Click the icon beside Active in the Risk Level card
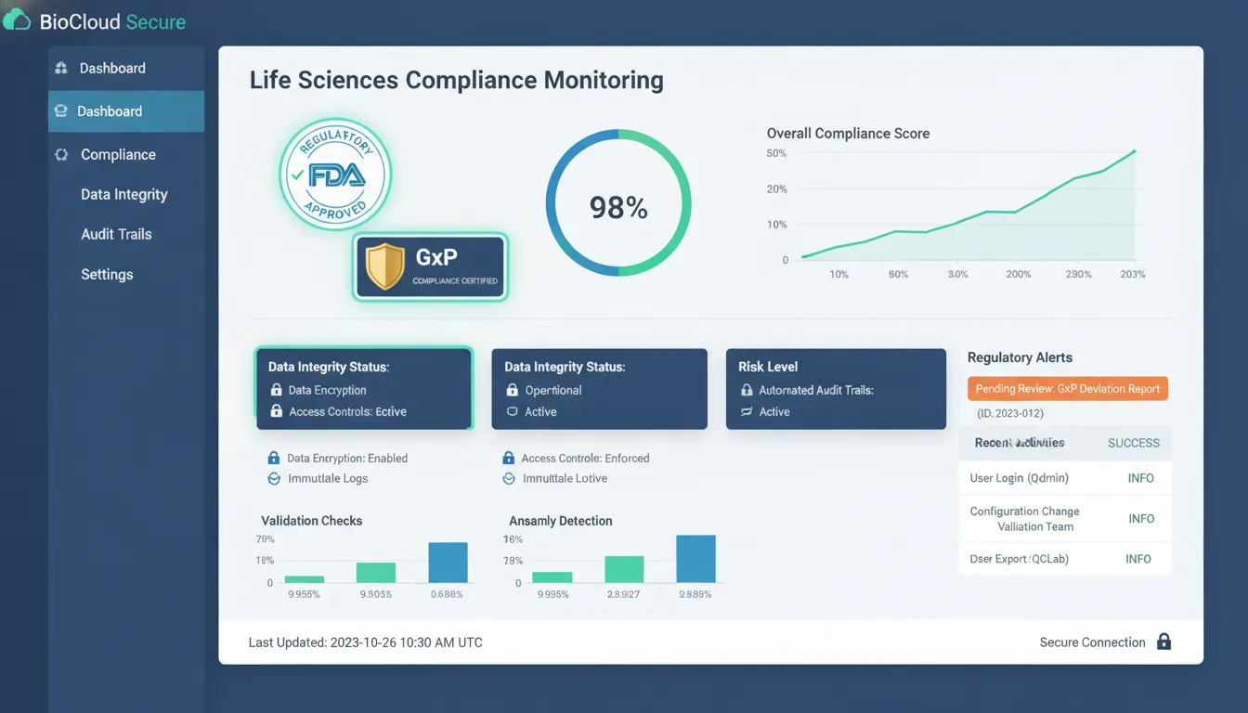1248x713 pixels. 746,411
